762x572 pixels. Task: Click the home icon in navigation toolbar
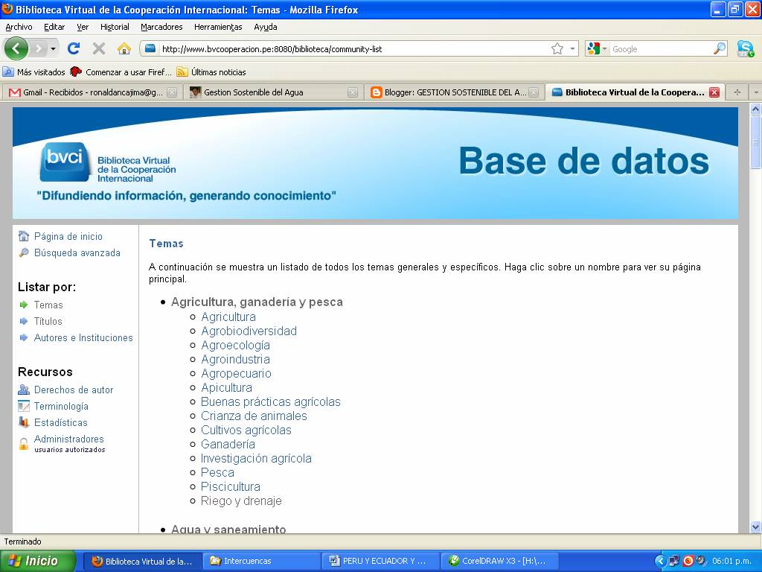124,48
